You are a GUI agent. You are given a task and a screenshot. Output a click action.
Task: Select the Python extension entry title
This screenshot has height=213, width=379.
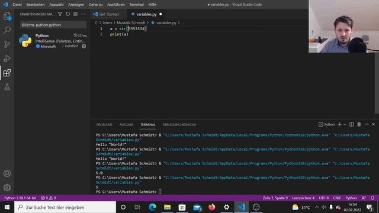pyautogui.click(x=42, y=35)
